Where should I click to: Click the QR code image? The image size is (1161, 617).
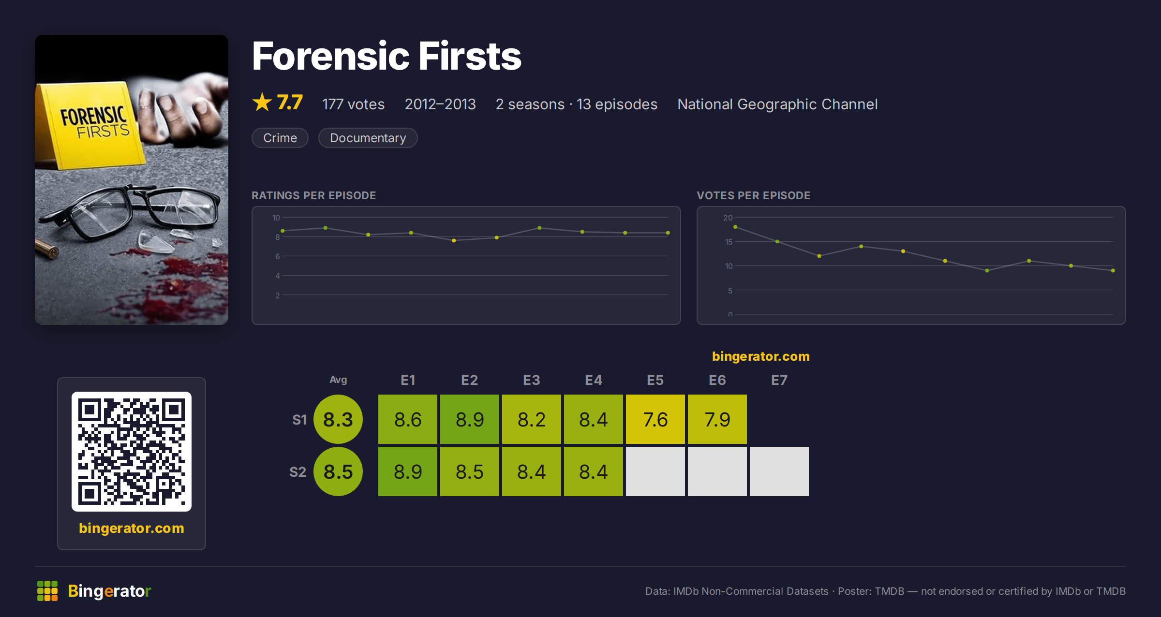(x=132, y=452)
